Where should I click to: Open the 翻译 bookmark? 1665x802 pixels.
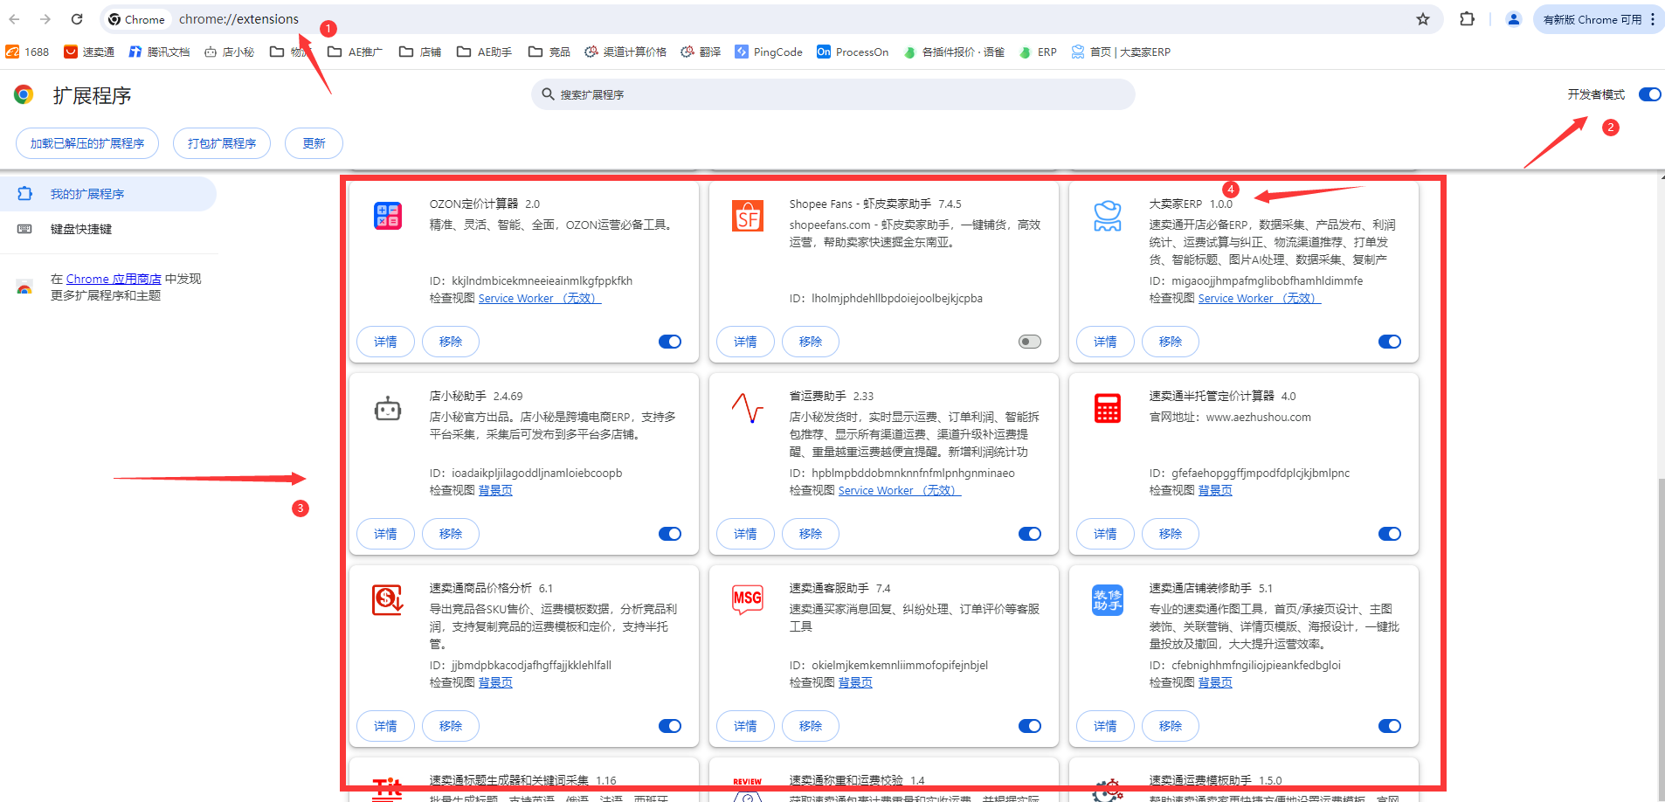701,52
